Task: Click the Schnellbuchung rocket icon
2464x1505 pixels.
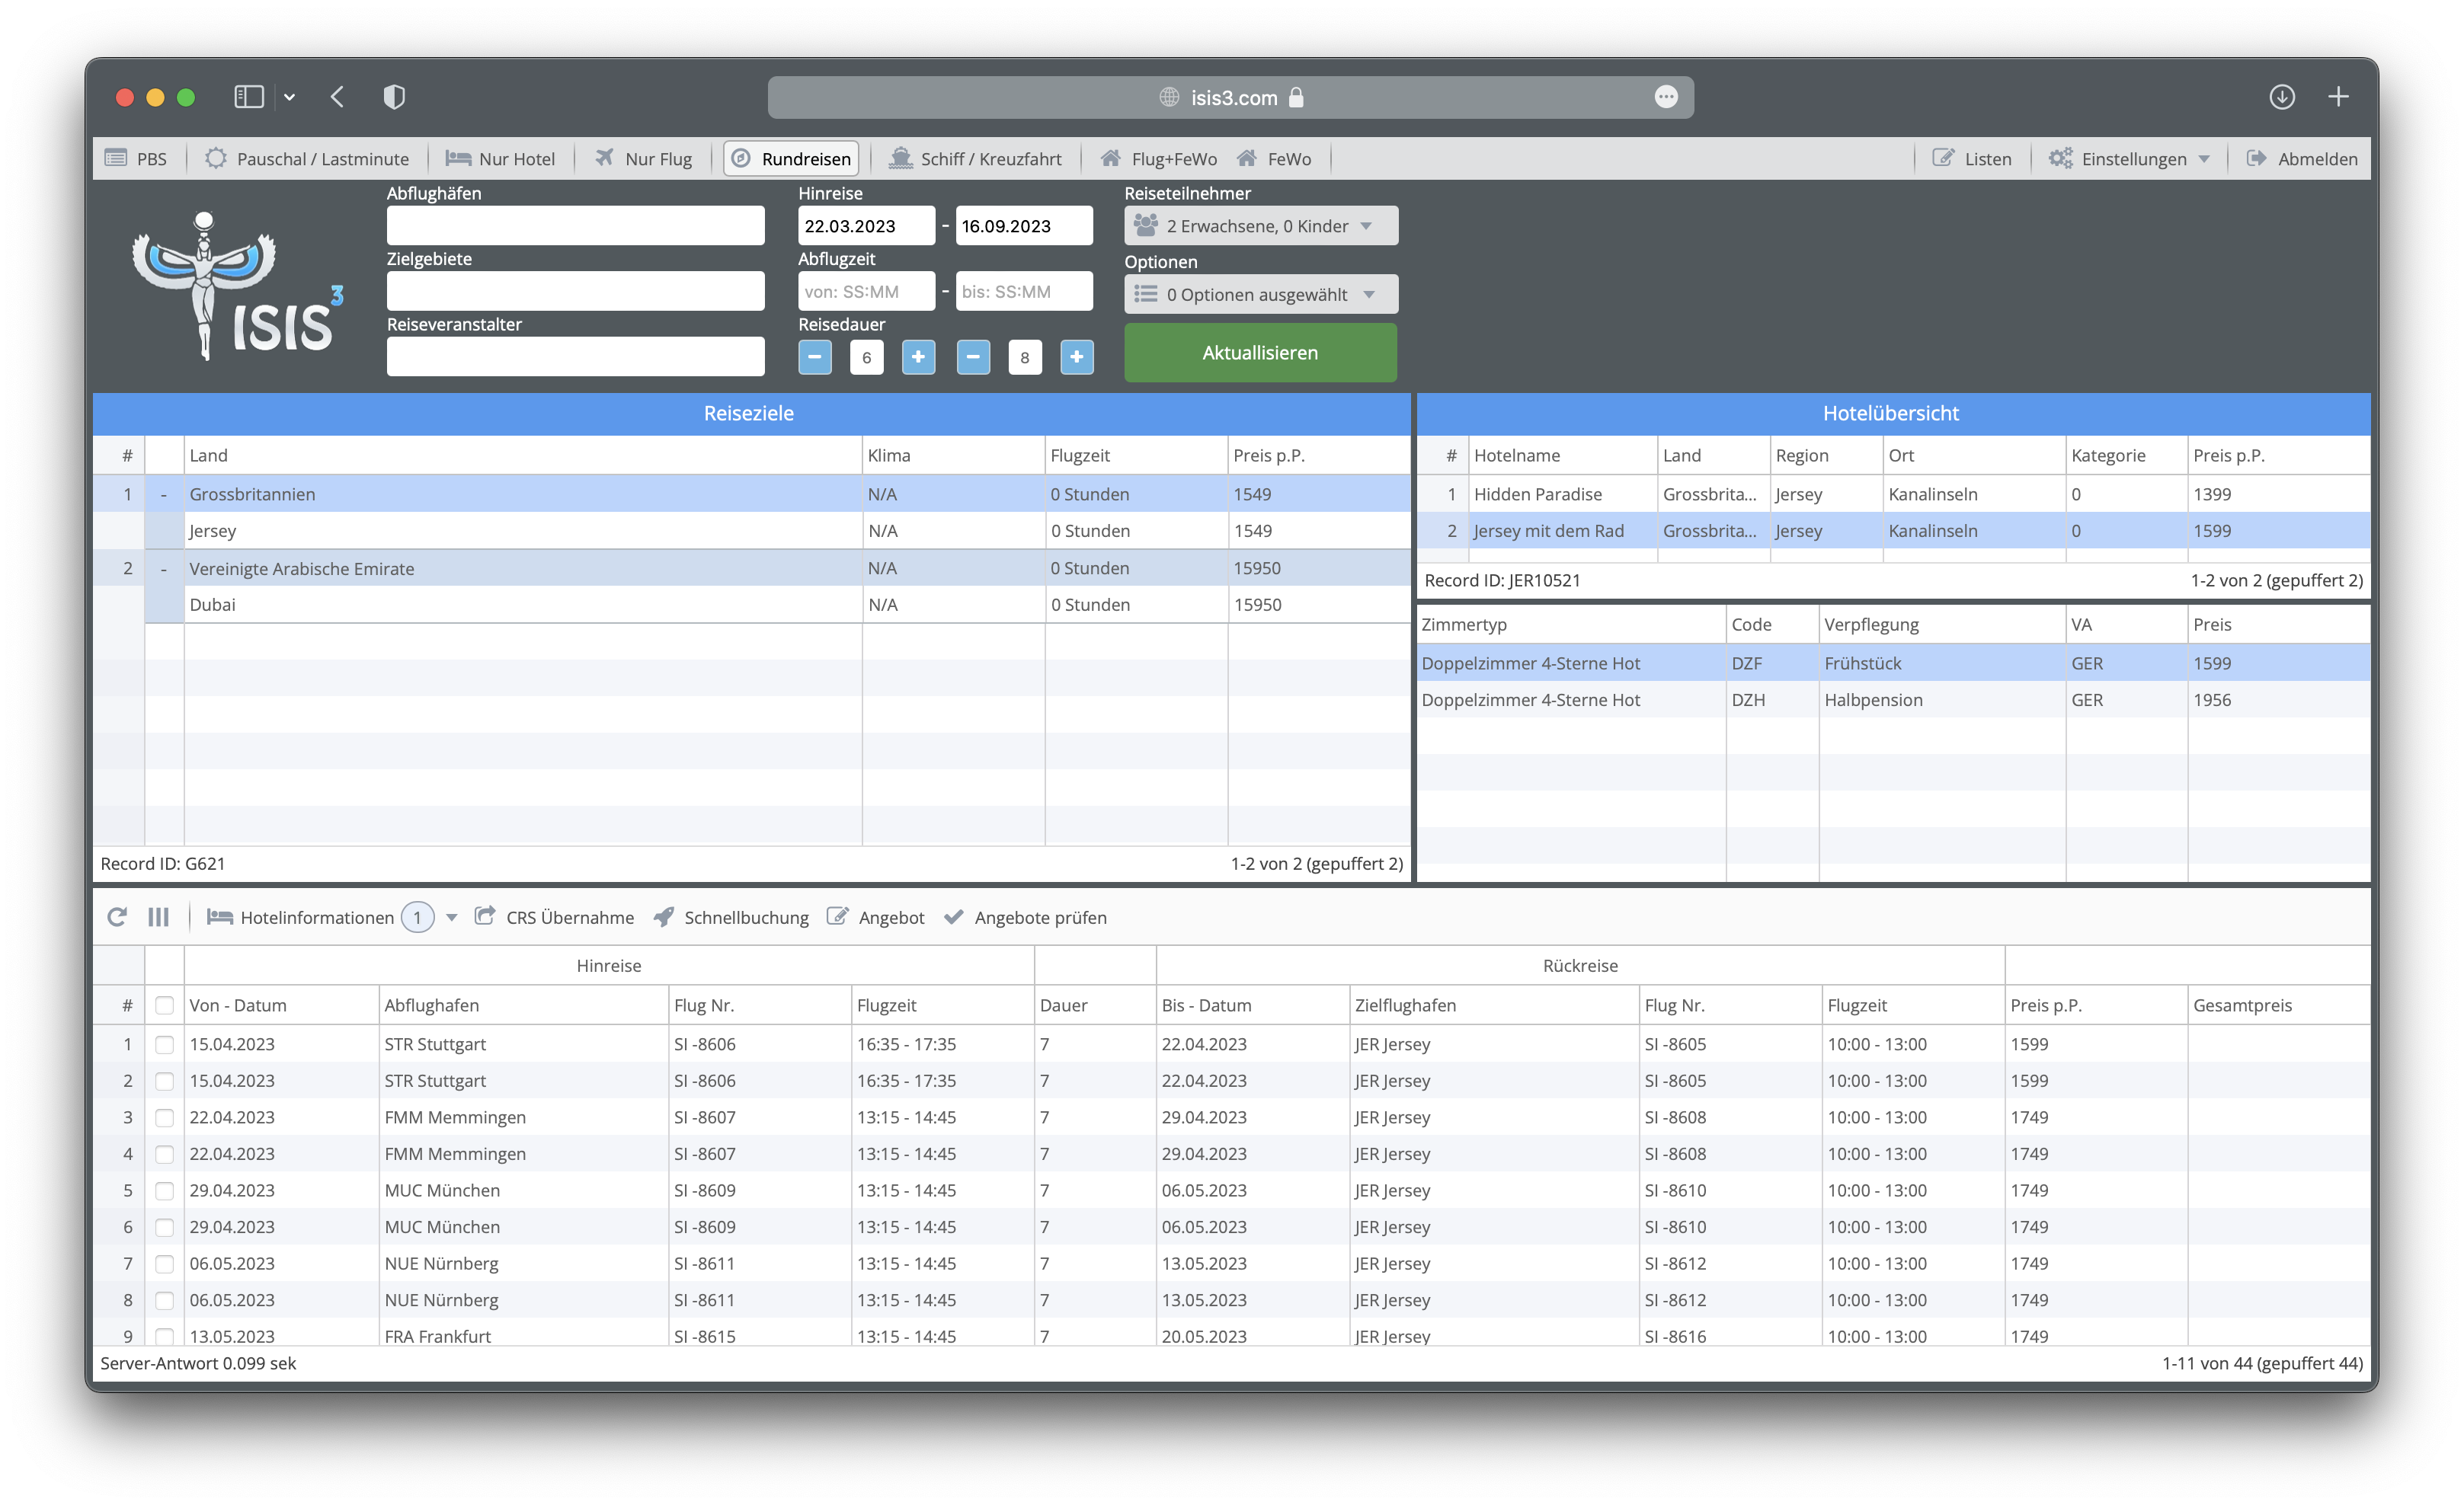Action: click(664, 916)
